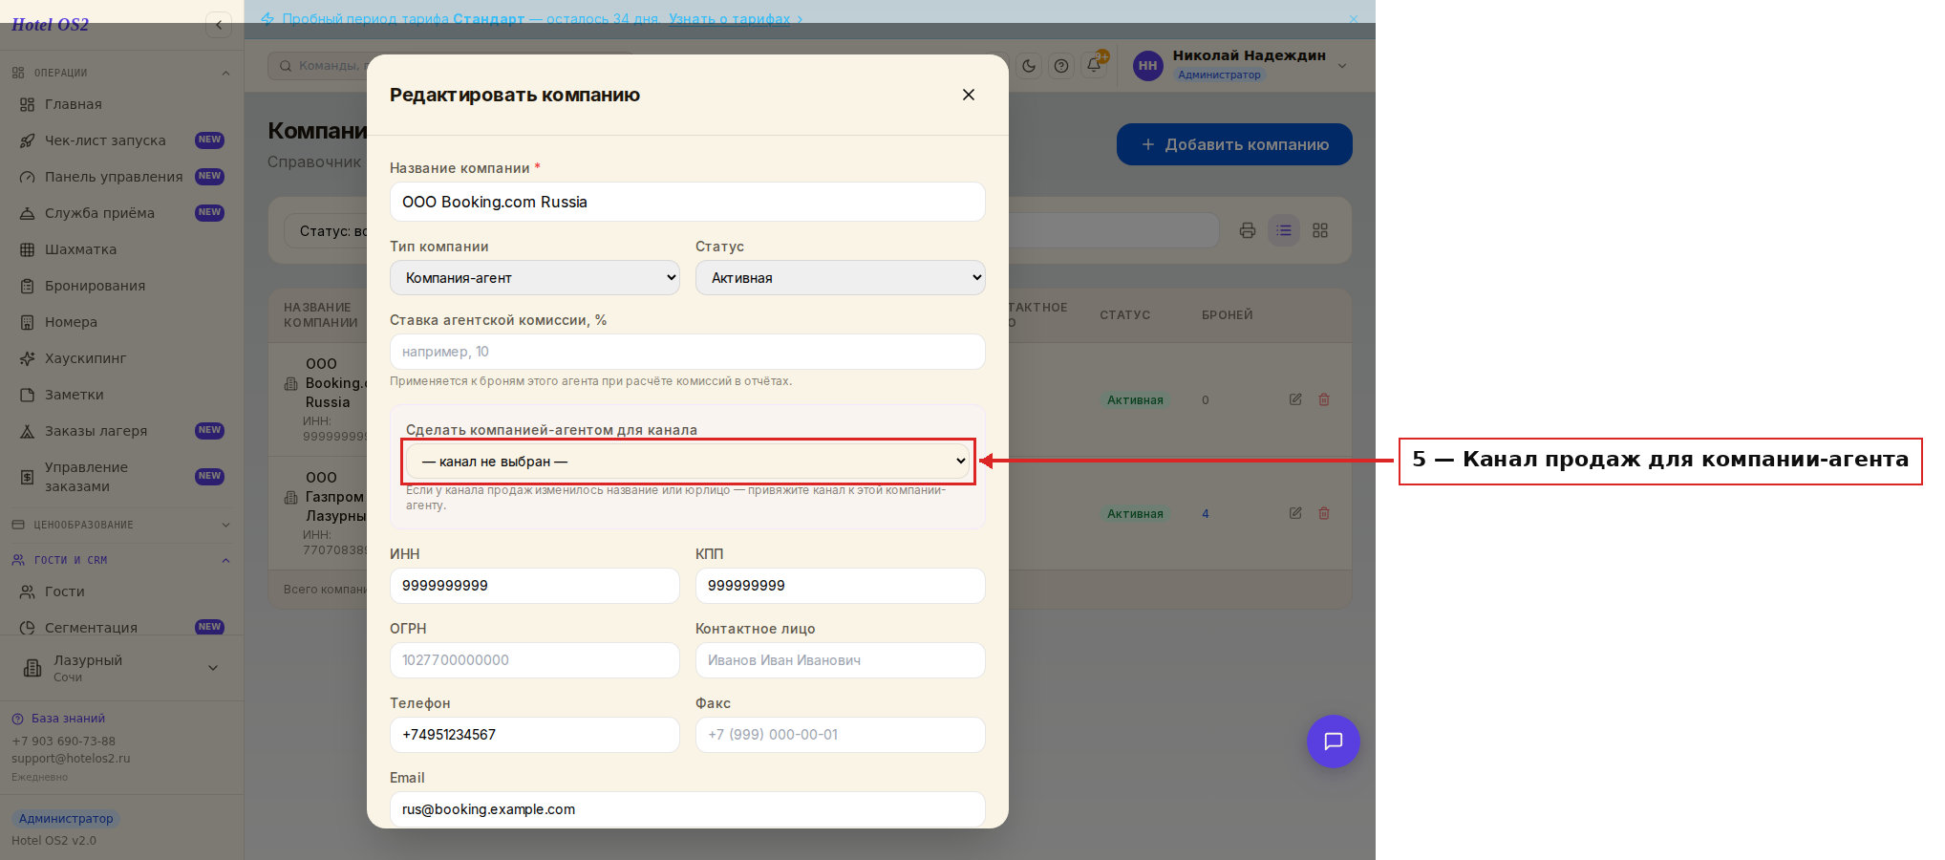Click the Hotel OS2 logo
1945x860 pixels.
coord(50,25)
